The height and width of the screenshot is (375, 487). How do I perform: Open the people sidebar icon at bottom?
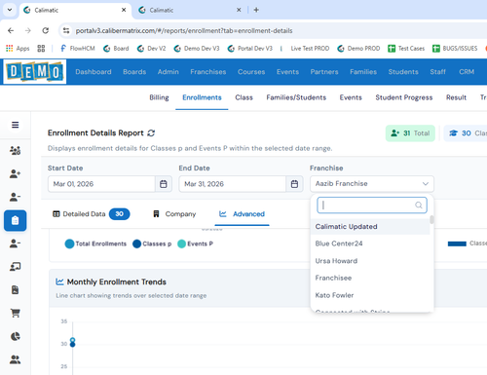coord(15,359)
